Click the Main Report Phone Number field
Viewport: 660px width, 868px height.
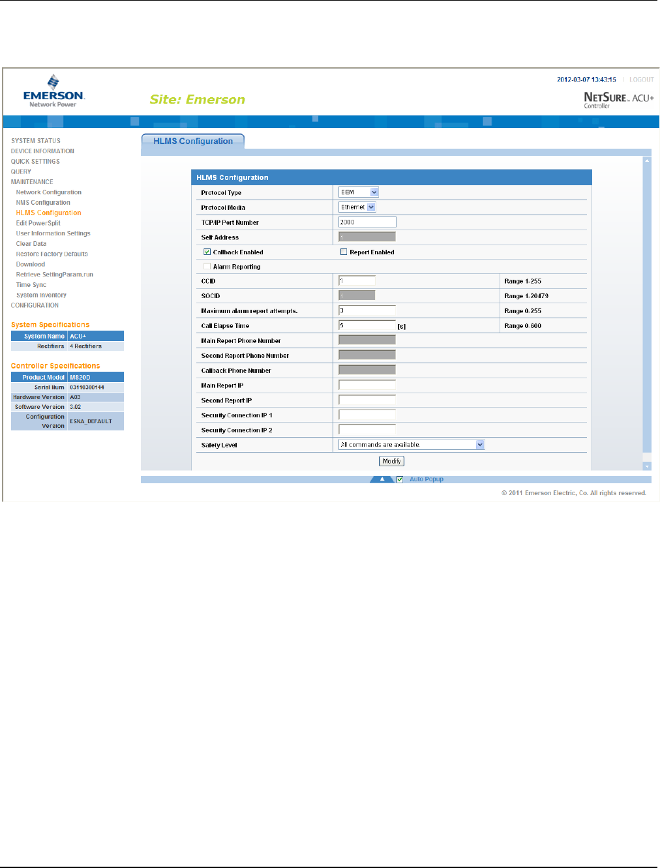click(x=367, y=340)
